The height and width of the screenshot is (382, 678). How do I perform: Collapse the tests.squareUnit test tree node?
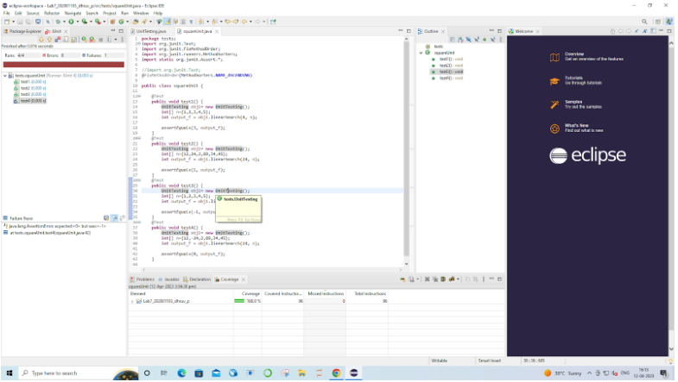(x=5, y=76)
